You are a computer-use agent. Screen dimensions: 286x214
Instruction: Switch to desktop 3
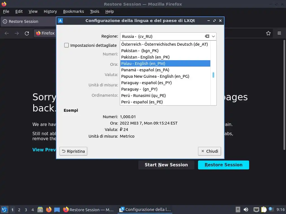point(26,210)
